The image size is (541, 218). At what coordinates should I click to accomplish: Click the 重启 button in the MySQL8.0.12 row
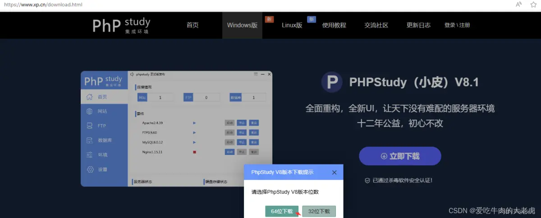(254, 142)
